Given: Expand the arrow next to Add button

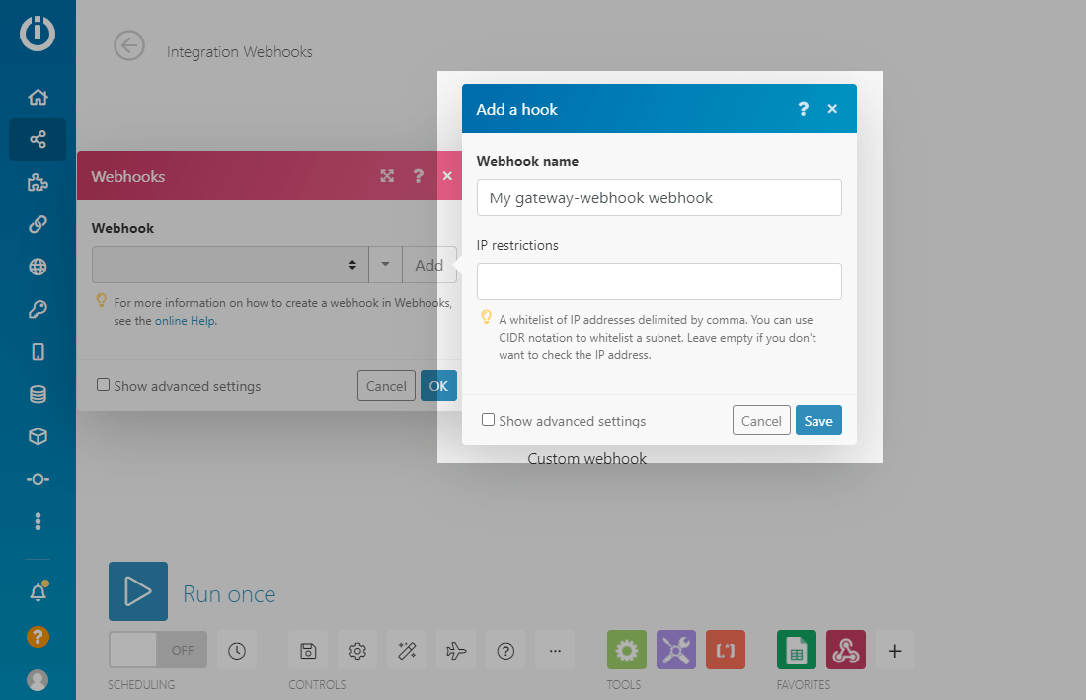Looking at the screenshot, I should point(385,265).
